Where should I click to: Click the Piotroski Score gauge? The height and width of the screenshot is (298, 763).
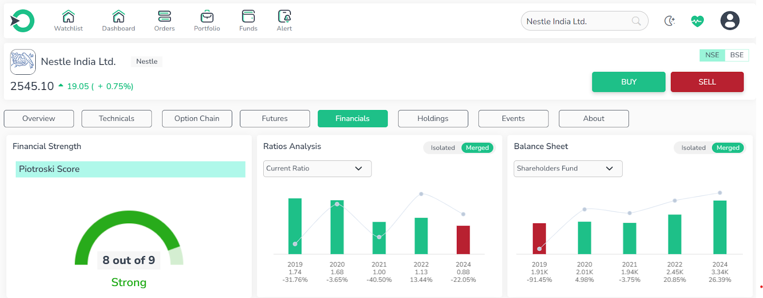[129, 239]
